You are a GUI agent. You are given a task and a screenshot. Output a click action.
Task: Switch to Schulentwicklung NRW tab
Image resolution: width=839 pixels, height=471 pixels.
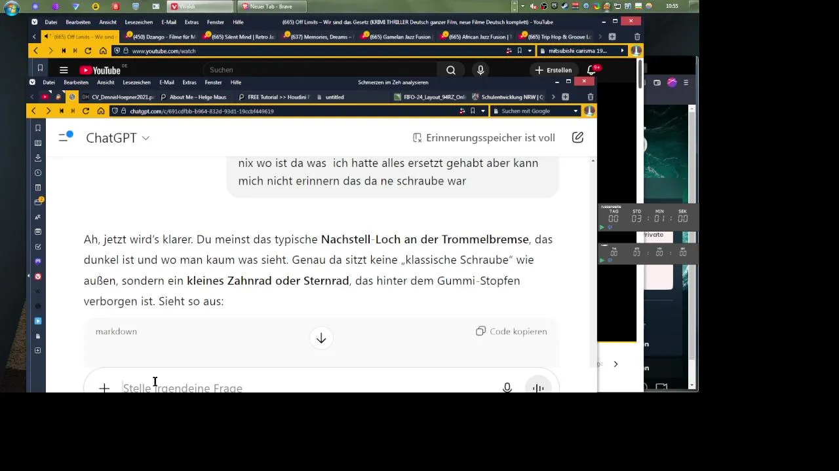507,97
